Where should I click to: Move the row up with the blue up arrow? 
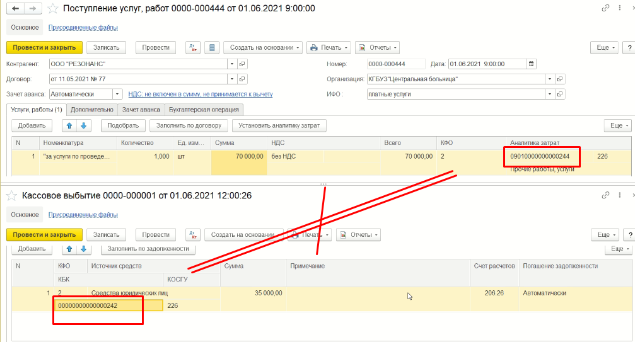point(70,125)
